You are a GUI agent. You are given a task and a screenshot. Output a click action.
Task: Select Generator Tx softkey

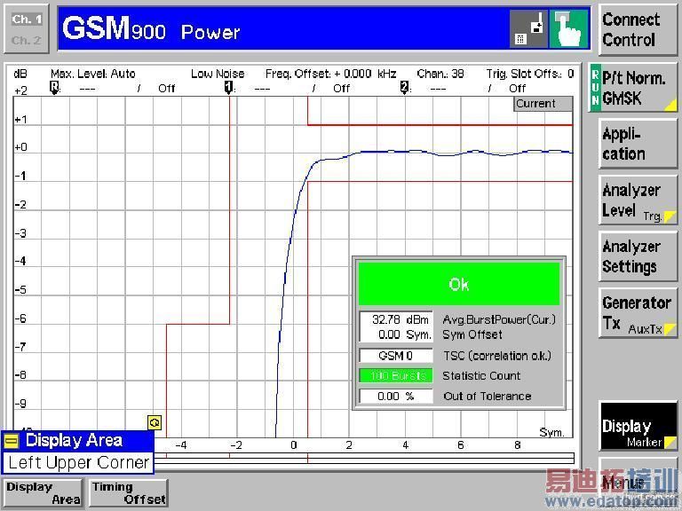click(x=638, y=313)
